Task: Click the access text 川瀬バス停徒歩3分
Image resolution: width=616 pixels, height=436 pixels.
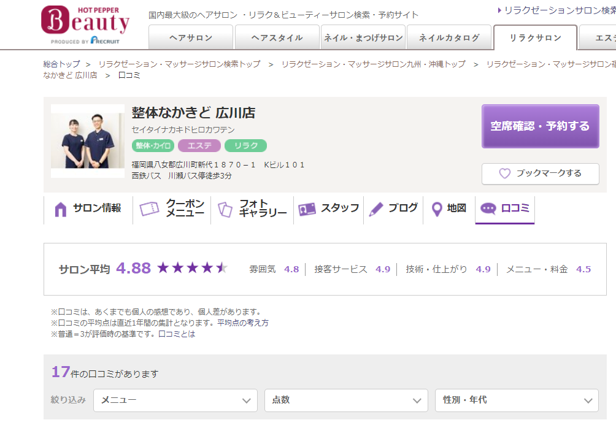Action: [200, 175]
